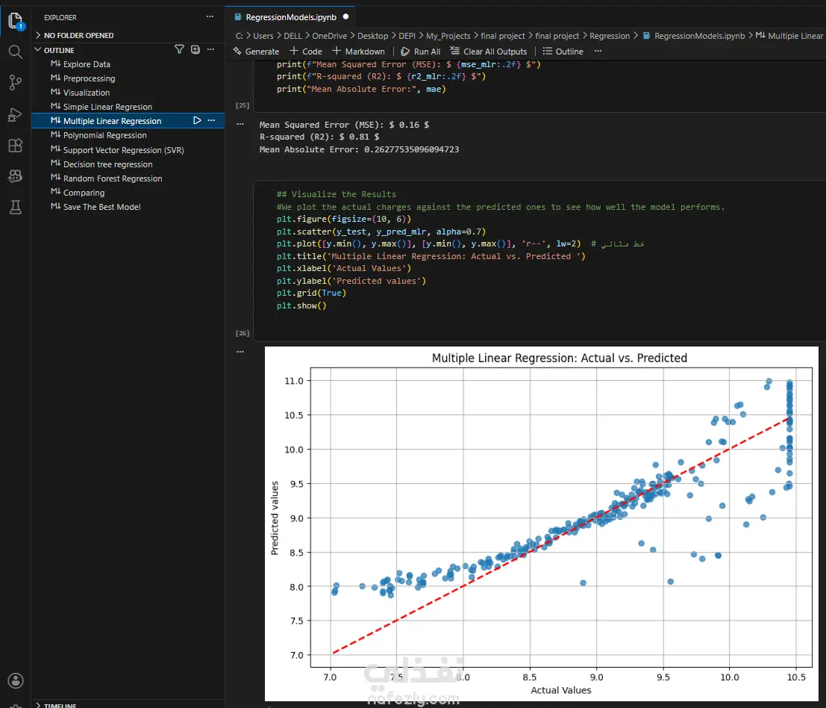Open the Run and Debug view icon
The width and height of the screenshot is (826, 708).
[x=15, y=114]
